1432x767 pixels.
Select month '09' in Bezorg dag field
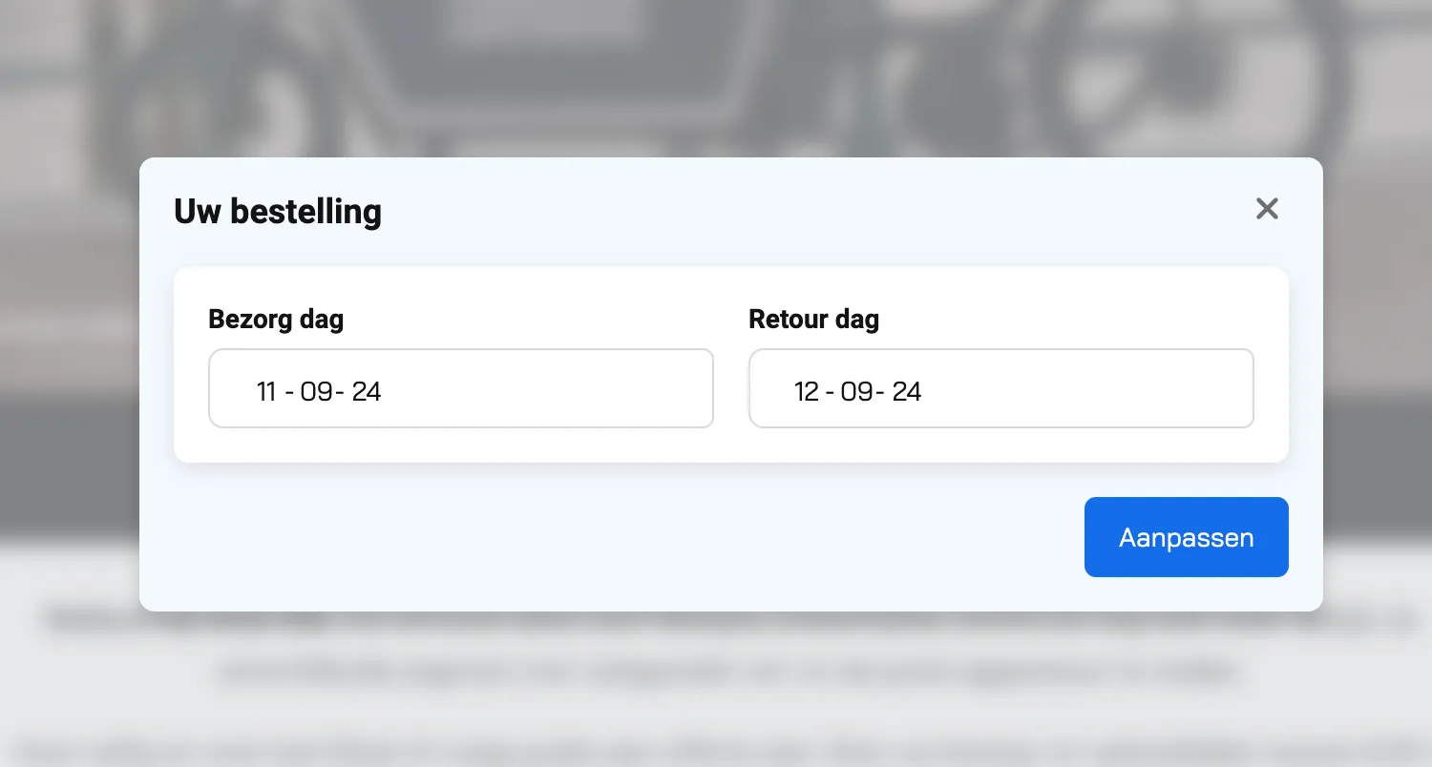point(316,391)
